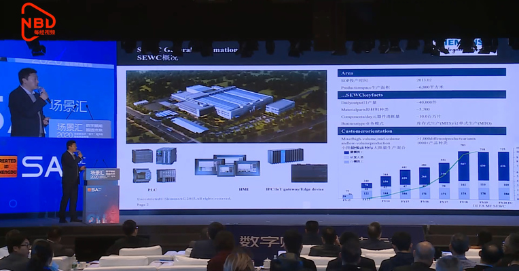Image resolution: width=519 pixels, height=271 pixels.
Task: Select the SEWCkeyfacts section header
Action: coord(421,95)
